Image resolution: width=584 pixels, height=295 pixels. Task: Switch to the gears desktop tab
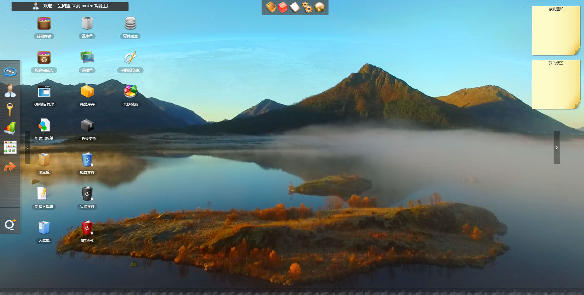click(x=307, y=7)
